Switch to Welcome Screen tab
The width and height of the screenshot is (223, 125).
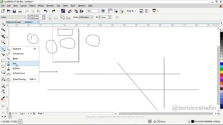coord(14,22)
